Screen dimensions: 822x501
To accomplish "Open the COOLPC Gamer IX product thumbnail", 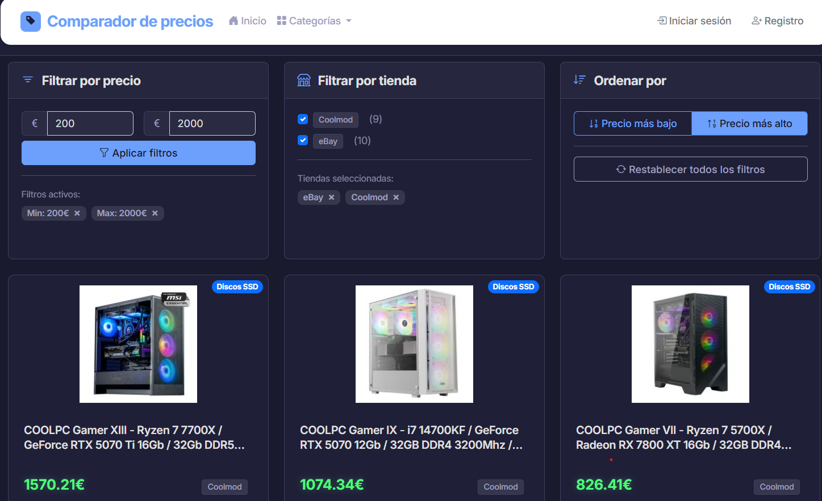I will click(414, 344).
